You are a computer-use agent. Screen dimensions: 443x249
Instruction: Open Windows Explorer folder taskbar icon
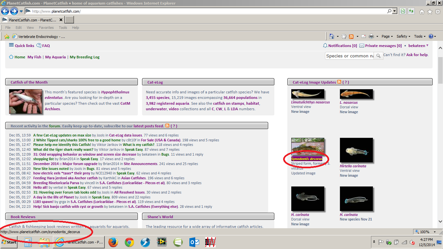click(44, 242)
